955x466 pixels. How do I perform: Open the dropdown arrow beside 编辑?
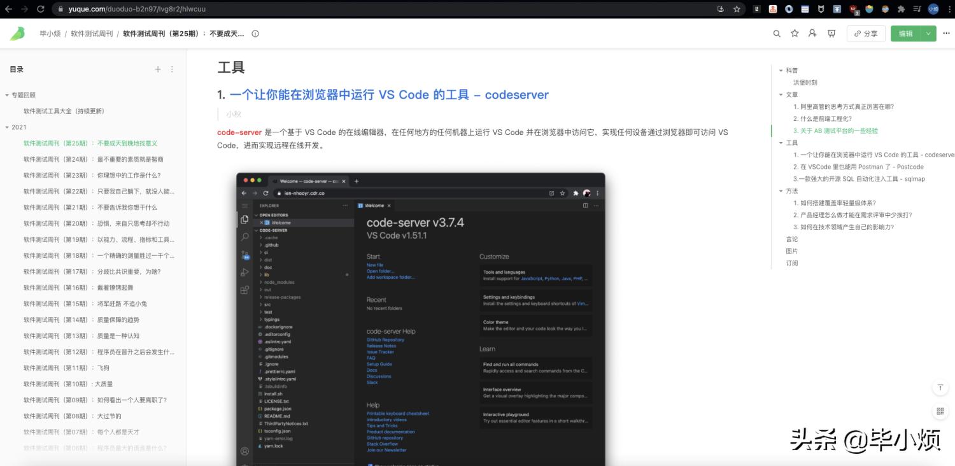point(929,34)
